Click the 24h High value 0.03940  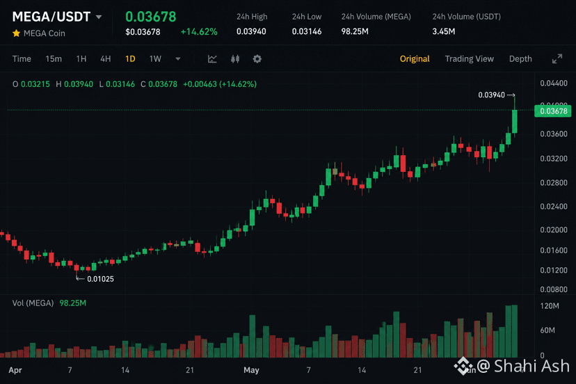pos(251,31)
